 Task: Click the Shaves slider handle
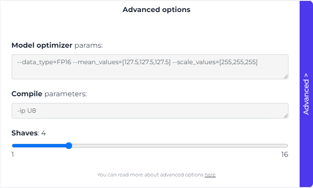(x=69, y=146)
